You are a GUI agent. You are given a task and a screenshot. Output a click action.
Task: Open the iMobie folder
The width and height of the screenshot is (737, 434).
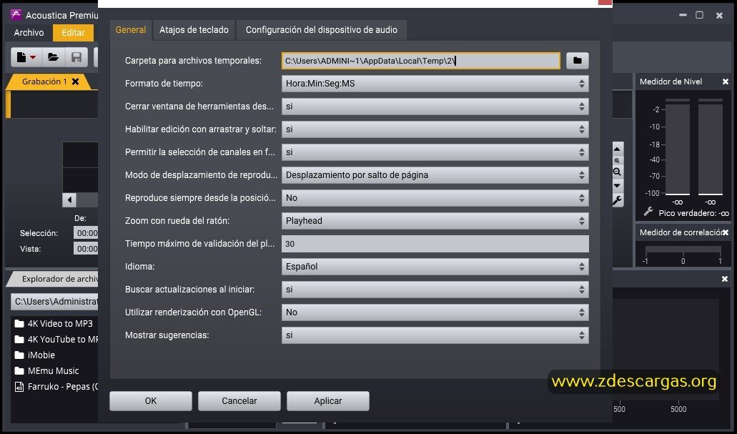coord(35,355)
